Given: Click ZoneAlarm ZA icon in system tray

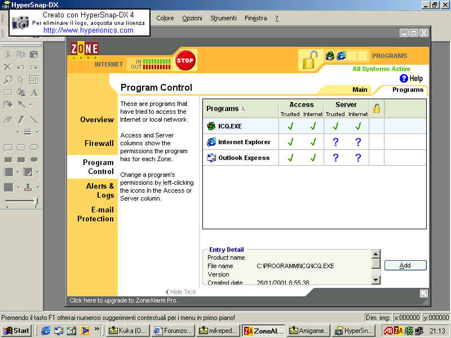Looking at the screenshot, I should point(399,331).
